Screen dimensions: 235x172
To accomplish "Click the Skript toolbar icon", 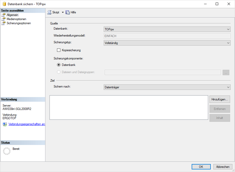I will point(50,12).
